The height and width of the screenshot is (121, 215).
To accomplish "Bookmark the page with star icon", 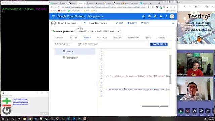I will click(x=152, y=7).
